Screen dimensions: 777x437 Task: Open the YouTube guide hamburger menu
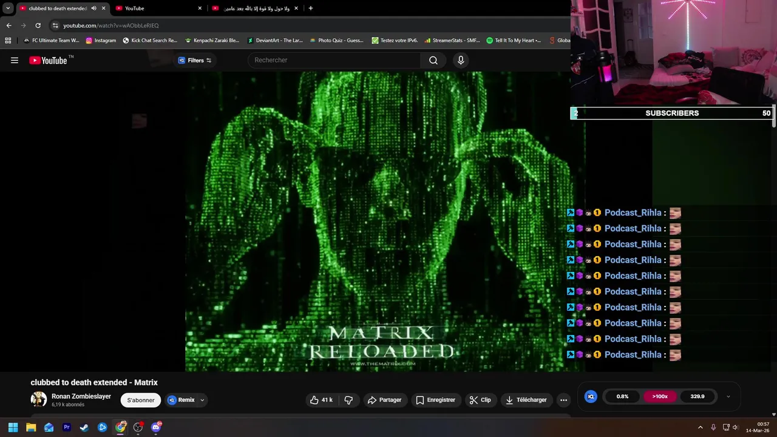pos(15,60)
